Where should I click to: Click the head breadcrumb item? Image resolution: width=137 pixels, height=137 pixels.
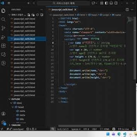tap(92, 15)
